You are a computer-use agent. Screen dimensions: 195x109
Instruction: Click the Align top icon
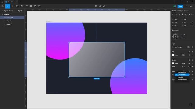[183, 14]
